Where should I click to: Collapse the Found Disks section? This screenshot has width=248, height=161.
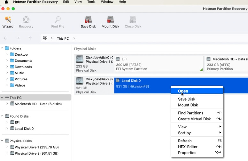pos(2,116)
